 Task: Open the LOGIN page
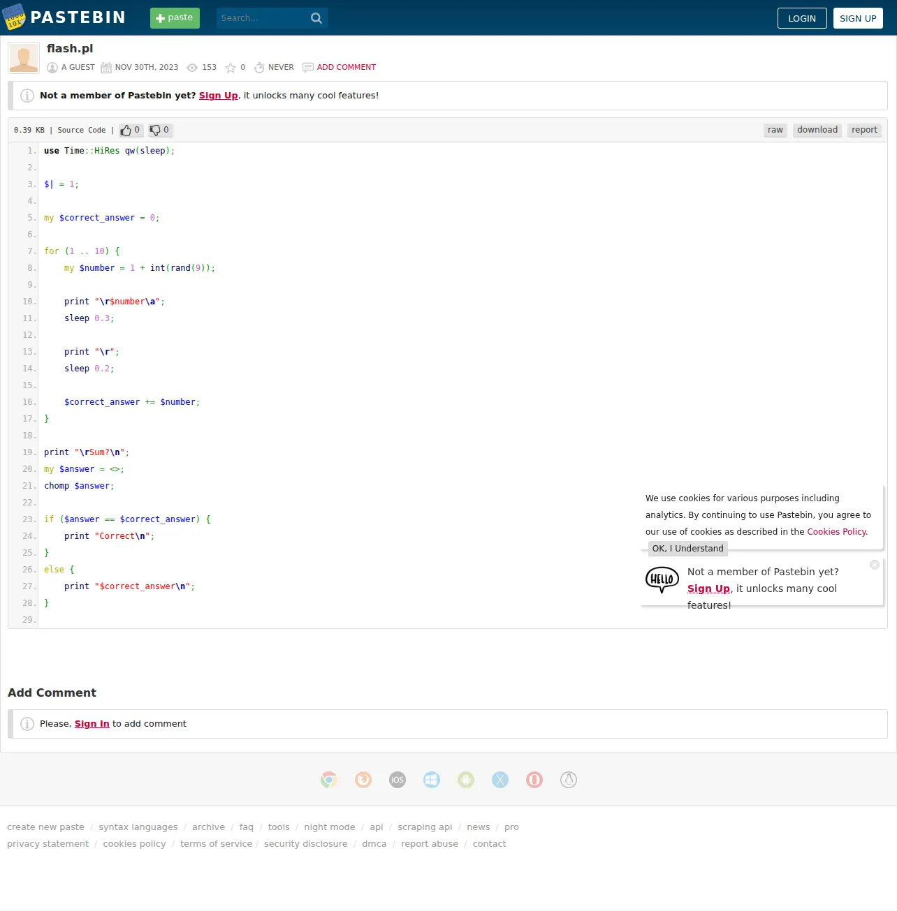[x=802, y=18]
